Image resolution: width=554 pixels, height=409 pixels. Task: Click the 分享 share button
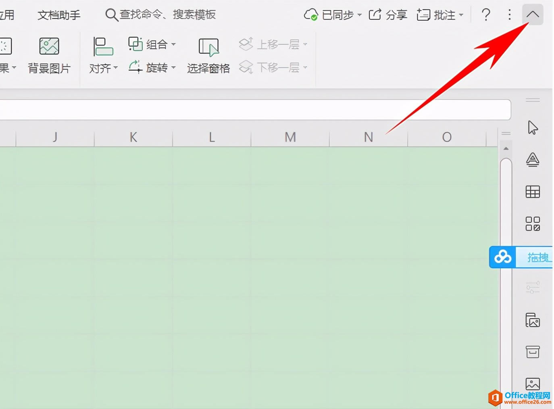coord(388,15)
